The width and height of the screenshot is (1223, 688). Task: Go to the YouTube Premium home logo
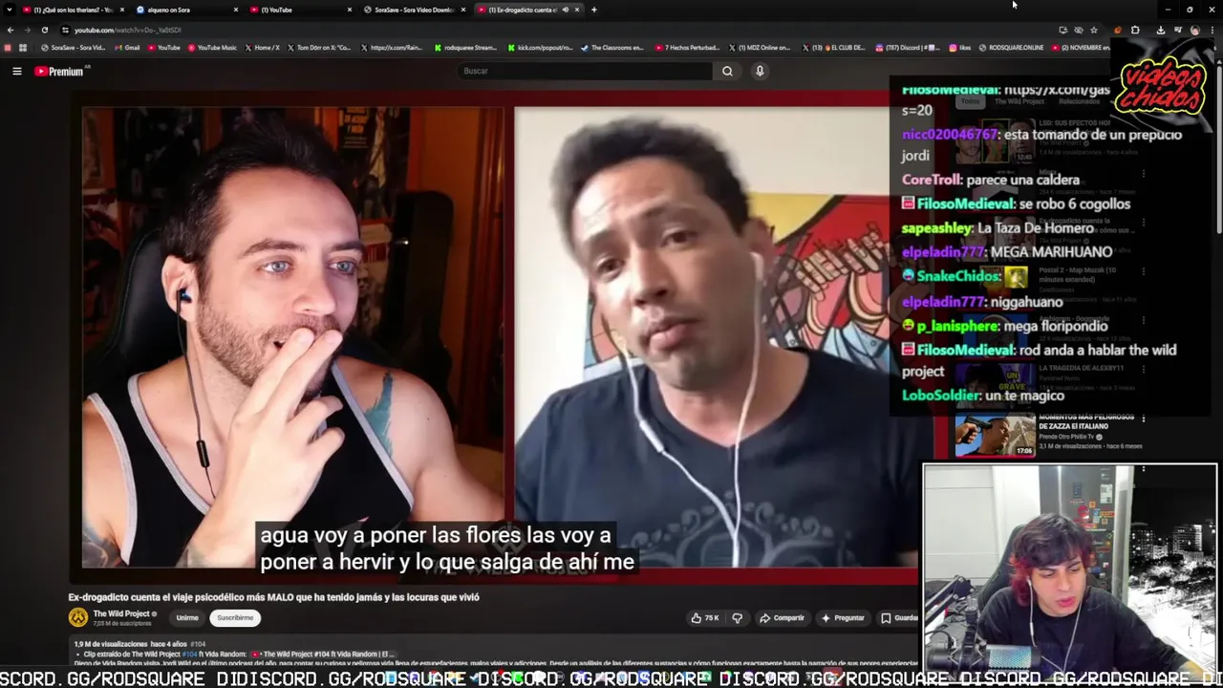coord(59,71)
